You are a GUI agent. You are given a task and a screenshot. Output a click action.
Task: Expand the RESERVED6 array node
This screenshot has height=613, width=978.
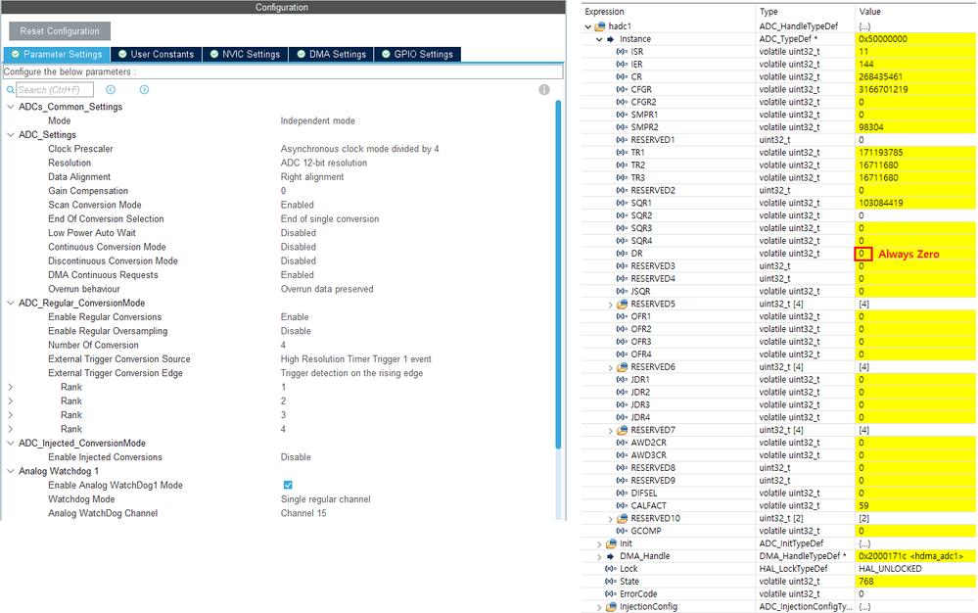click(611, 367)
